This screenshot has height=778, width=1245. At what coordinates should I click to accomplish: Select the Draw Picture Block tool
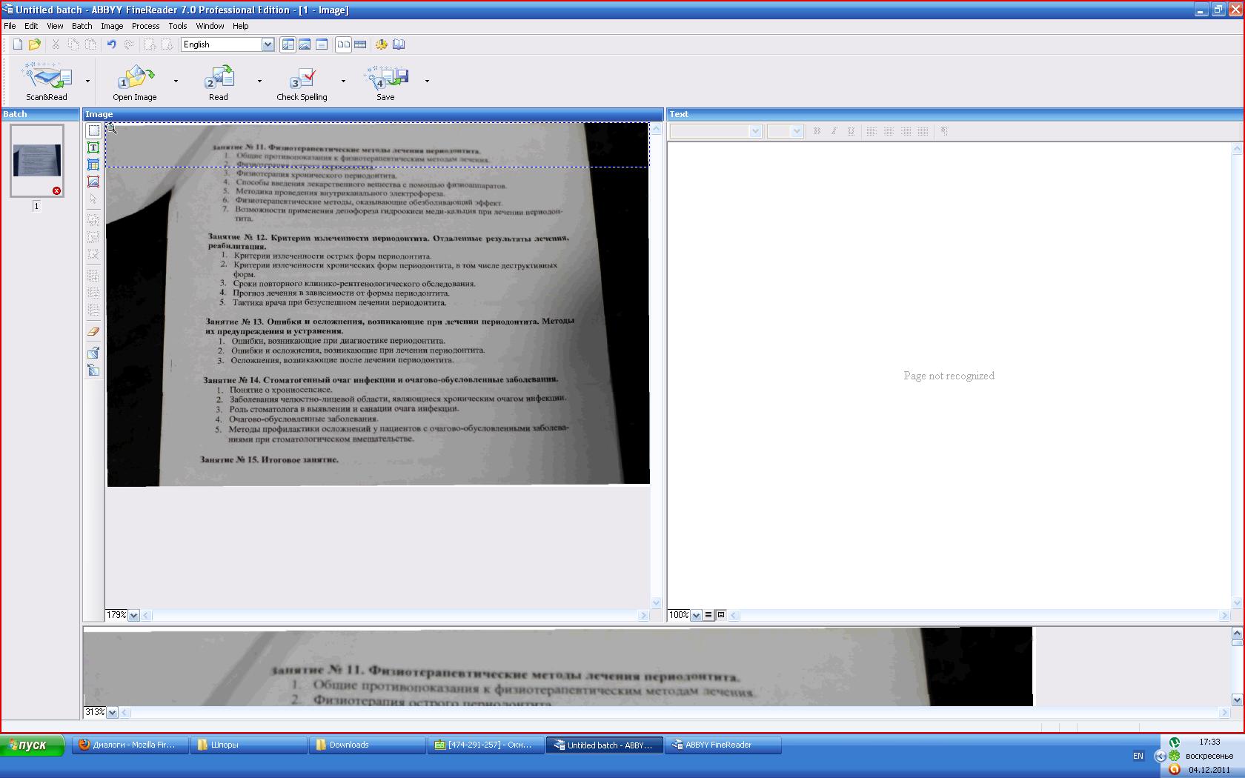coord(93,182)
